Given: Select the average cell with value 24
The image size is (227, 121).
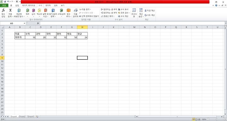Looking at the screenshot, I should (x=82, y=37).
